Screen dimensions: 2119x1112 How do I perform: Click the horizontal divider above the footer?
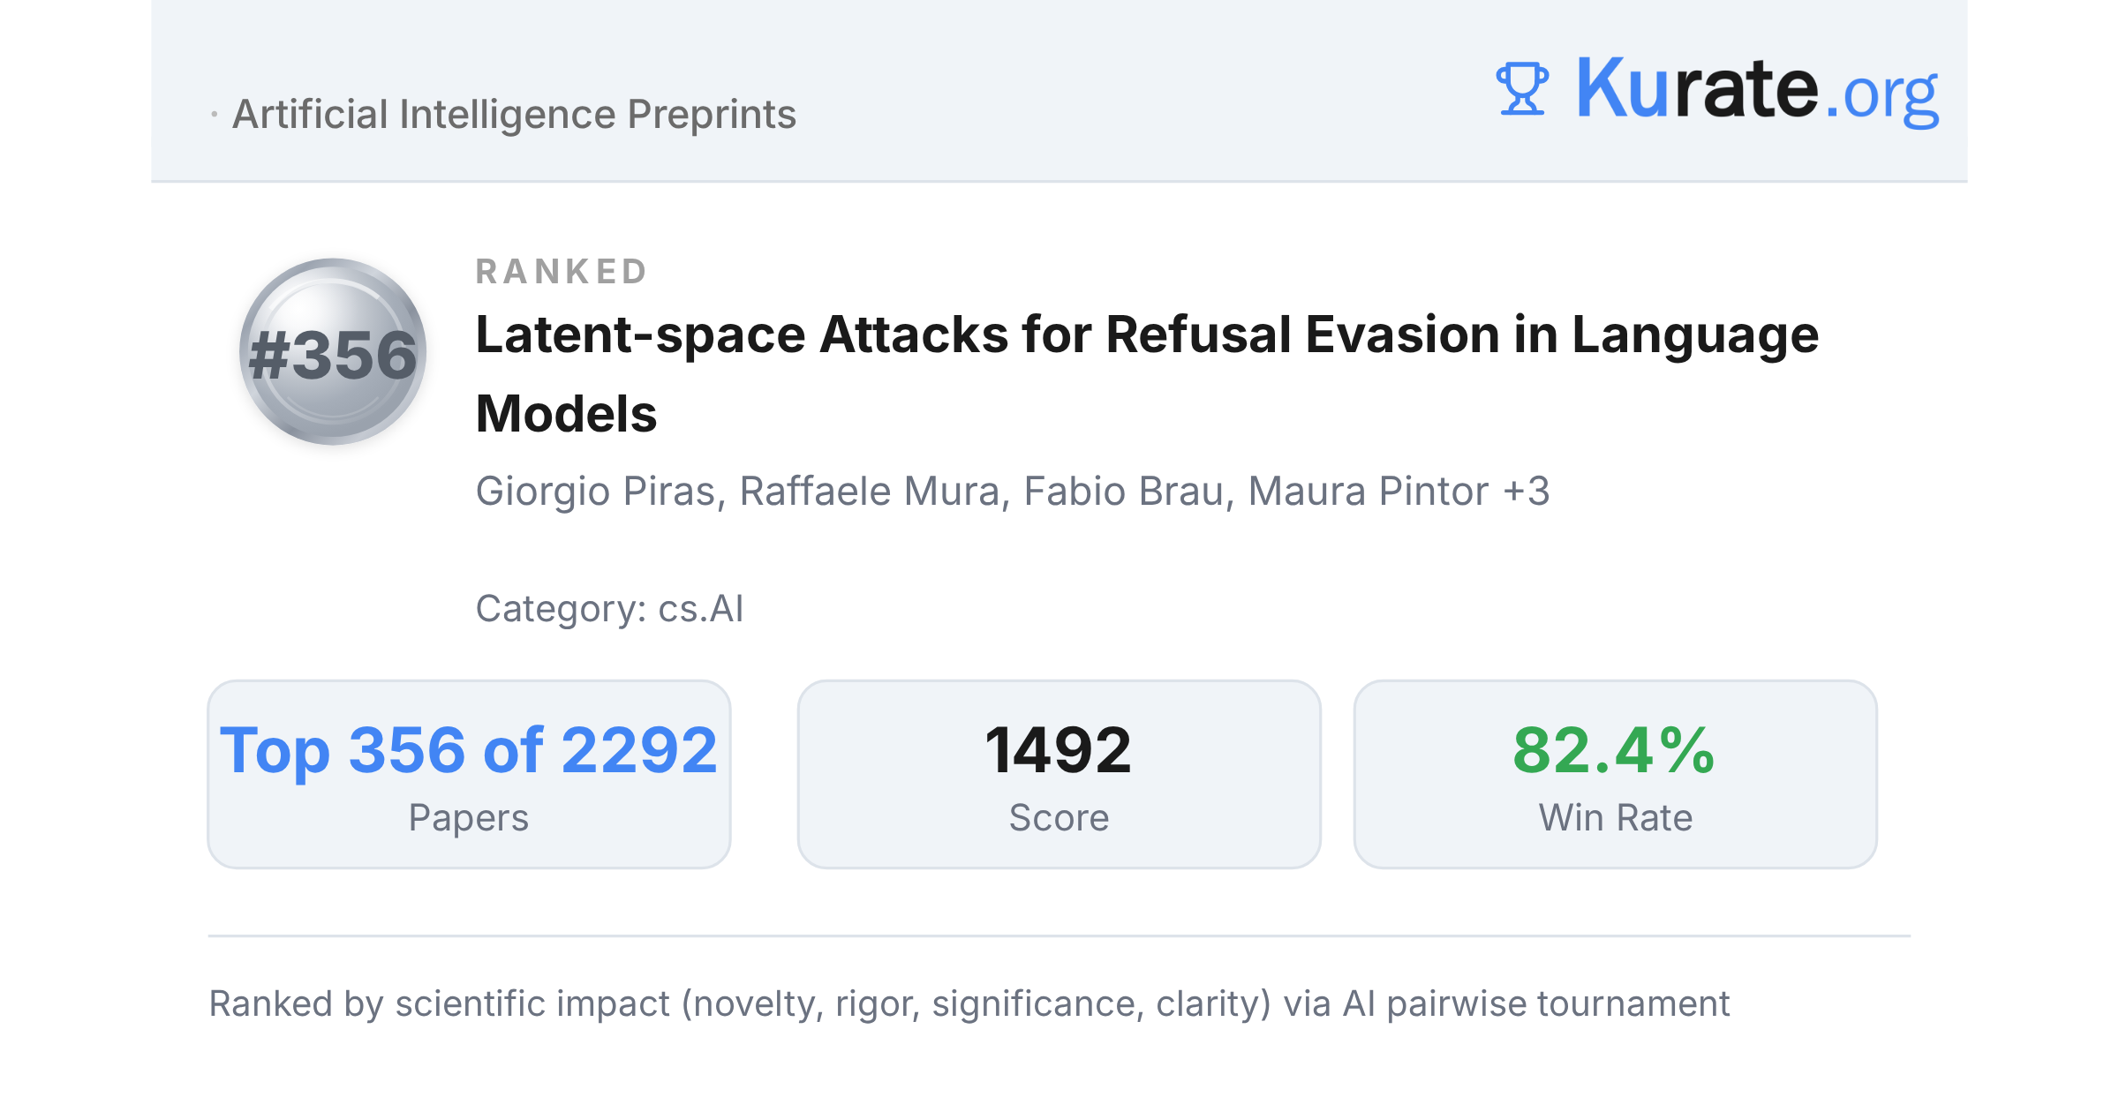(x=1059, y=935)
